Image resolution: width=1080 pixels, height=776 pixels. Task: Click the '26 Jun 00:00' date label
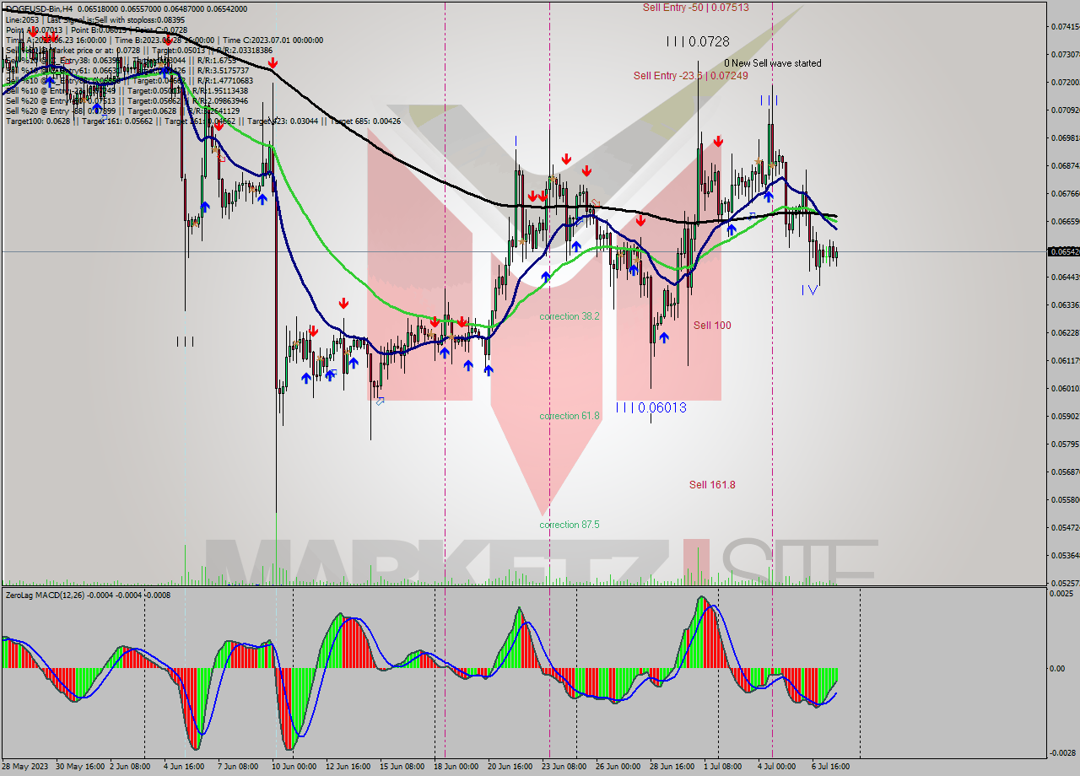[617, 767]
